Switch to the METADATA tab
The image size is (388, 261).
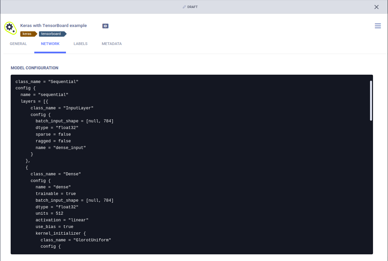pyautogui.click(x=112, y=44)
